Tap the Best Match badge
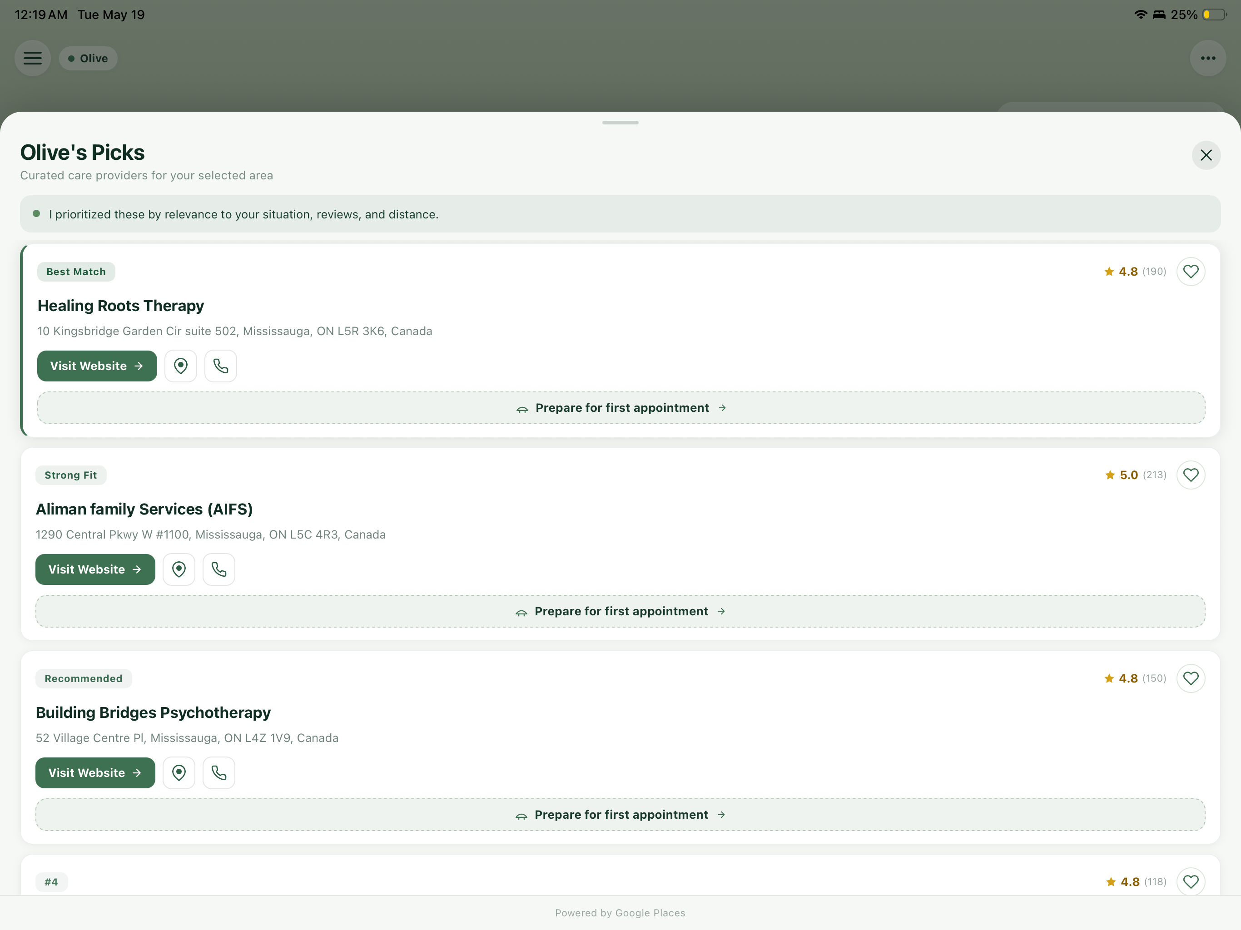Viewport: 1241px width, 930px height. coord(76,272)
